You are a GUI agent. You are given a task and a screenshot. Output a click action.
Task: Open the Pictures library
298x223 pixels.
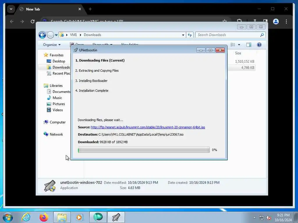pyautogui.click(x=58, y=104)
